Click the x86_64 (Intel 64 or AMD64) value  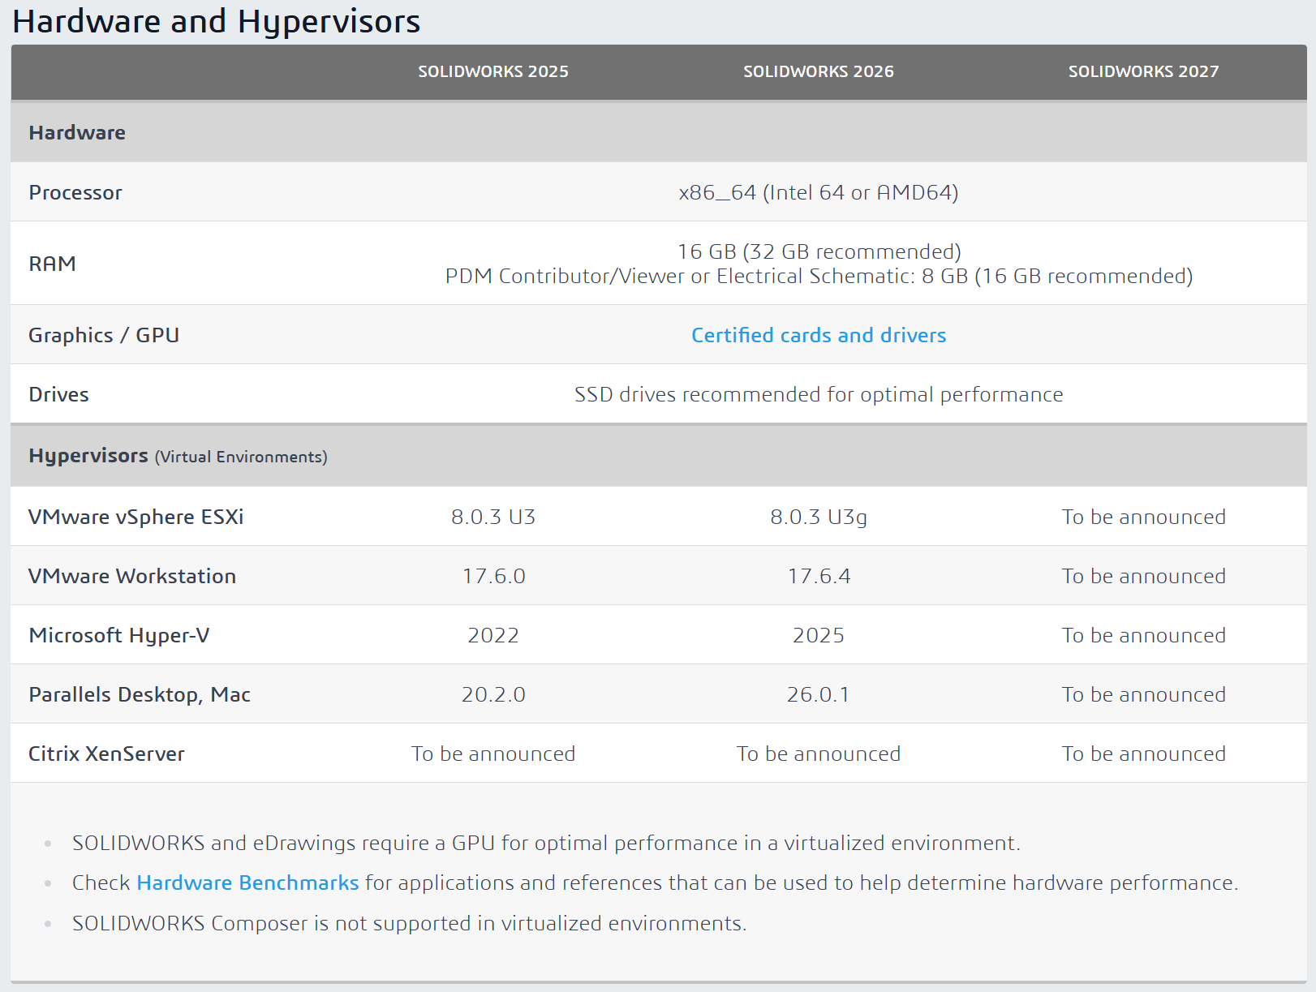[x=819, y=192]
